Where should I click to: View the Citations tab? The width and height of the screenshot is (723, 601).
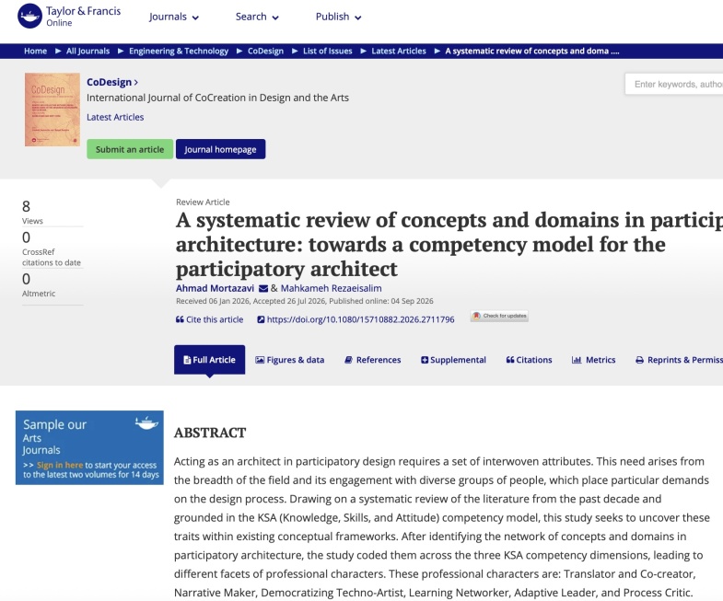click(x=529, y=360)
